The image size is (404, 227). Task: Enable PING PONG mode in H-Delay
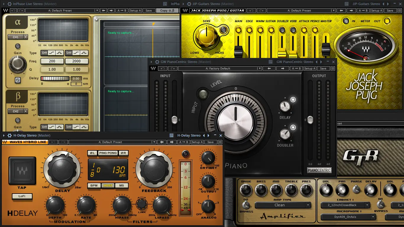pyautogui.click(x=108, y=153)
